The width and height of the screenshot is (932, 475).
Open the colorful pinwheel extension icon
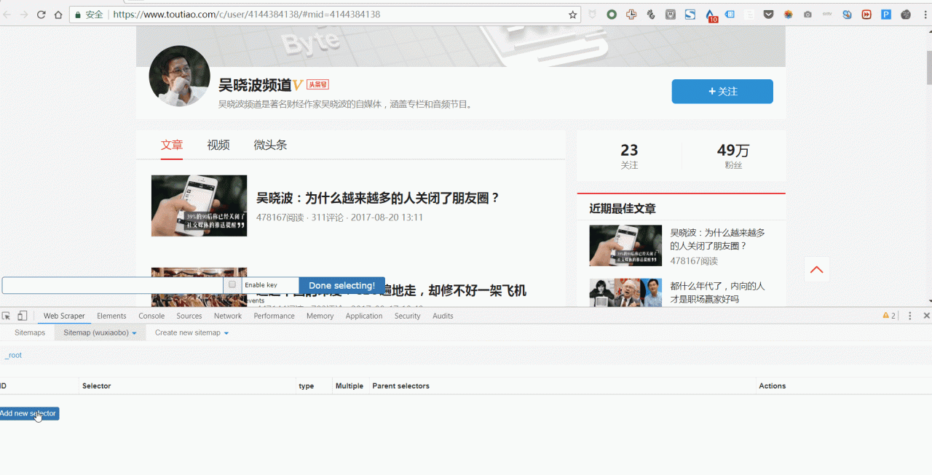(x=788, y=15)
